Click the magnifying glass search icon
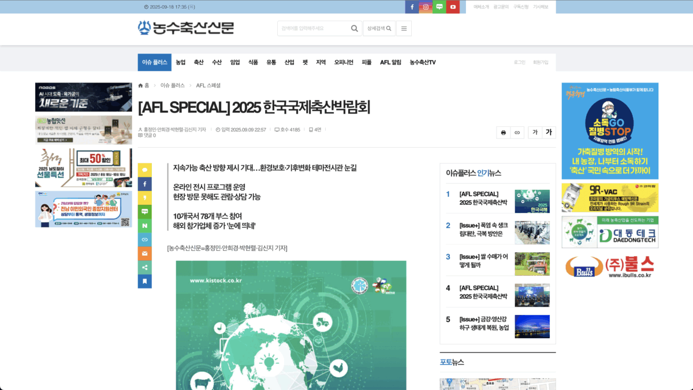Screen dimensions: 693x390 (354, 28)
